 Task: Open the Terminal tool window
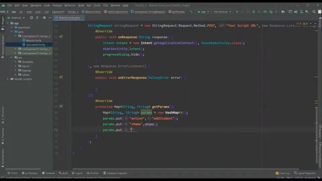pos(48,173)
